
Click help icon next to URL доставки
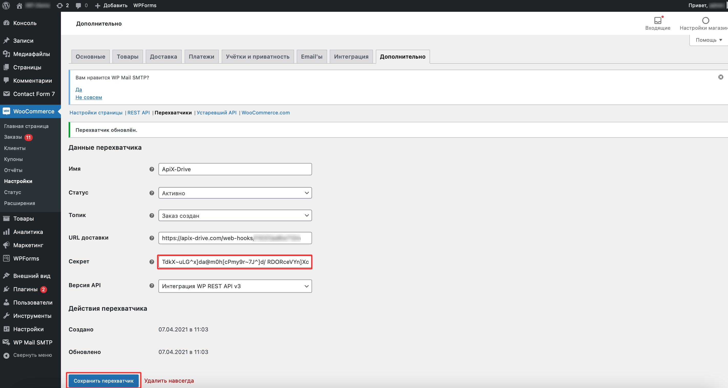click(152, 238)
